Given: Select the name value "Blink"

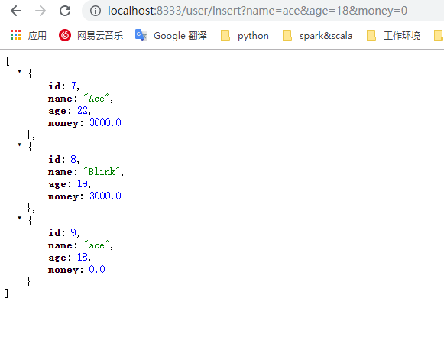Looking at the screenshot, I should (102, 172).
